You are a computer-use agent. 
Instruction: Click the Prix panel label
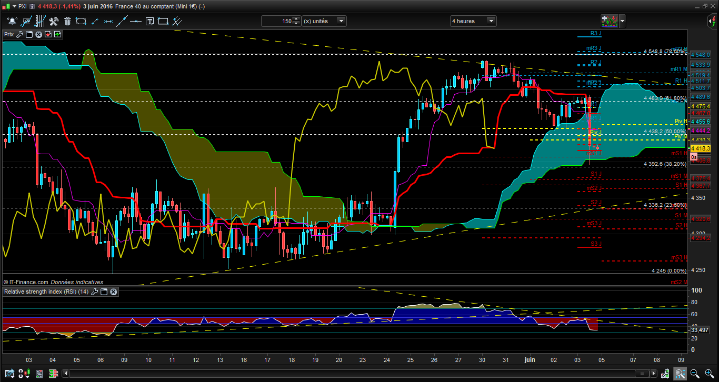9,34
